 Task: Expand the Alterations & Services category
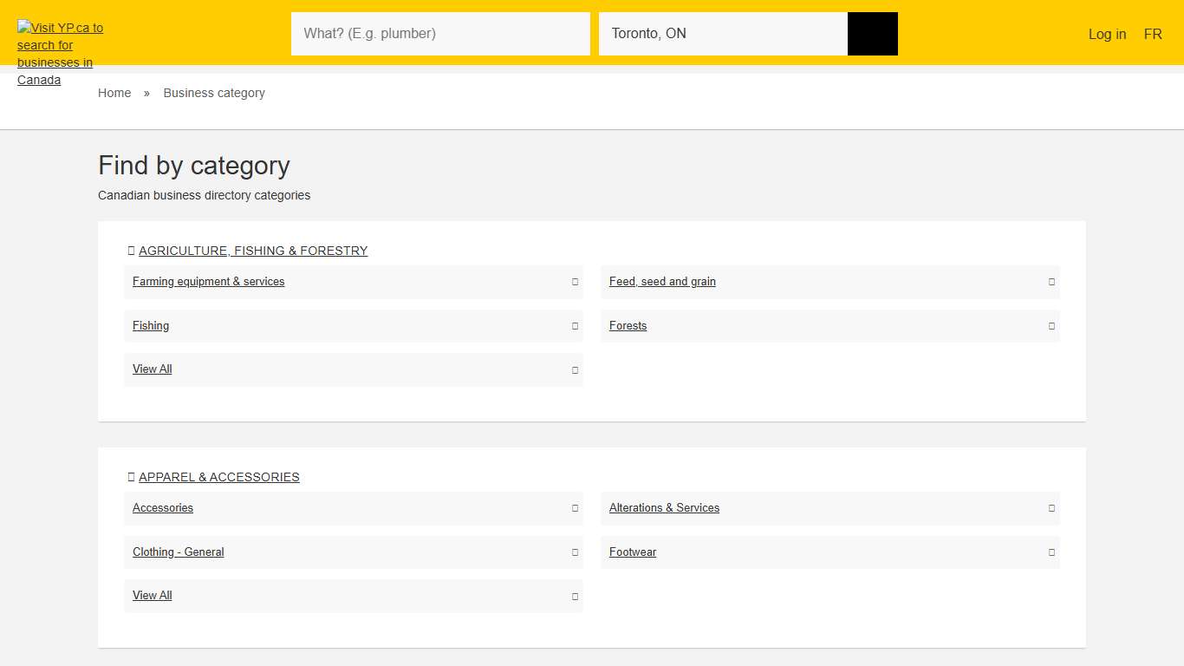click(1051, 508)
